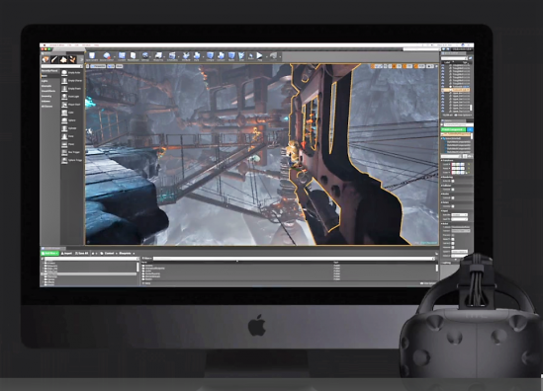Click the Content Browser search field
Screen dimensions: 543x391
pos(294,259)
